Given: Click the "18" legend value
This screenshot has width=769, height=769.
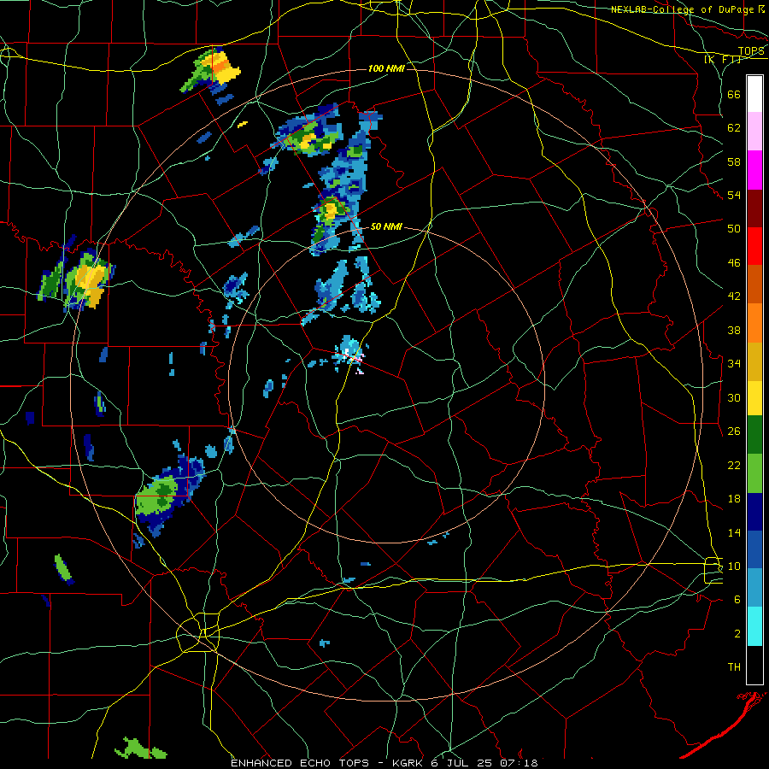Looking at the screenshot, I should click(x=734, y=499).
